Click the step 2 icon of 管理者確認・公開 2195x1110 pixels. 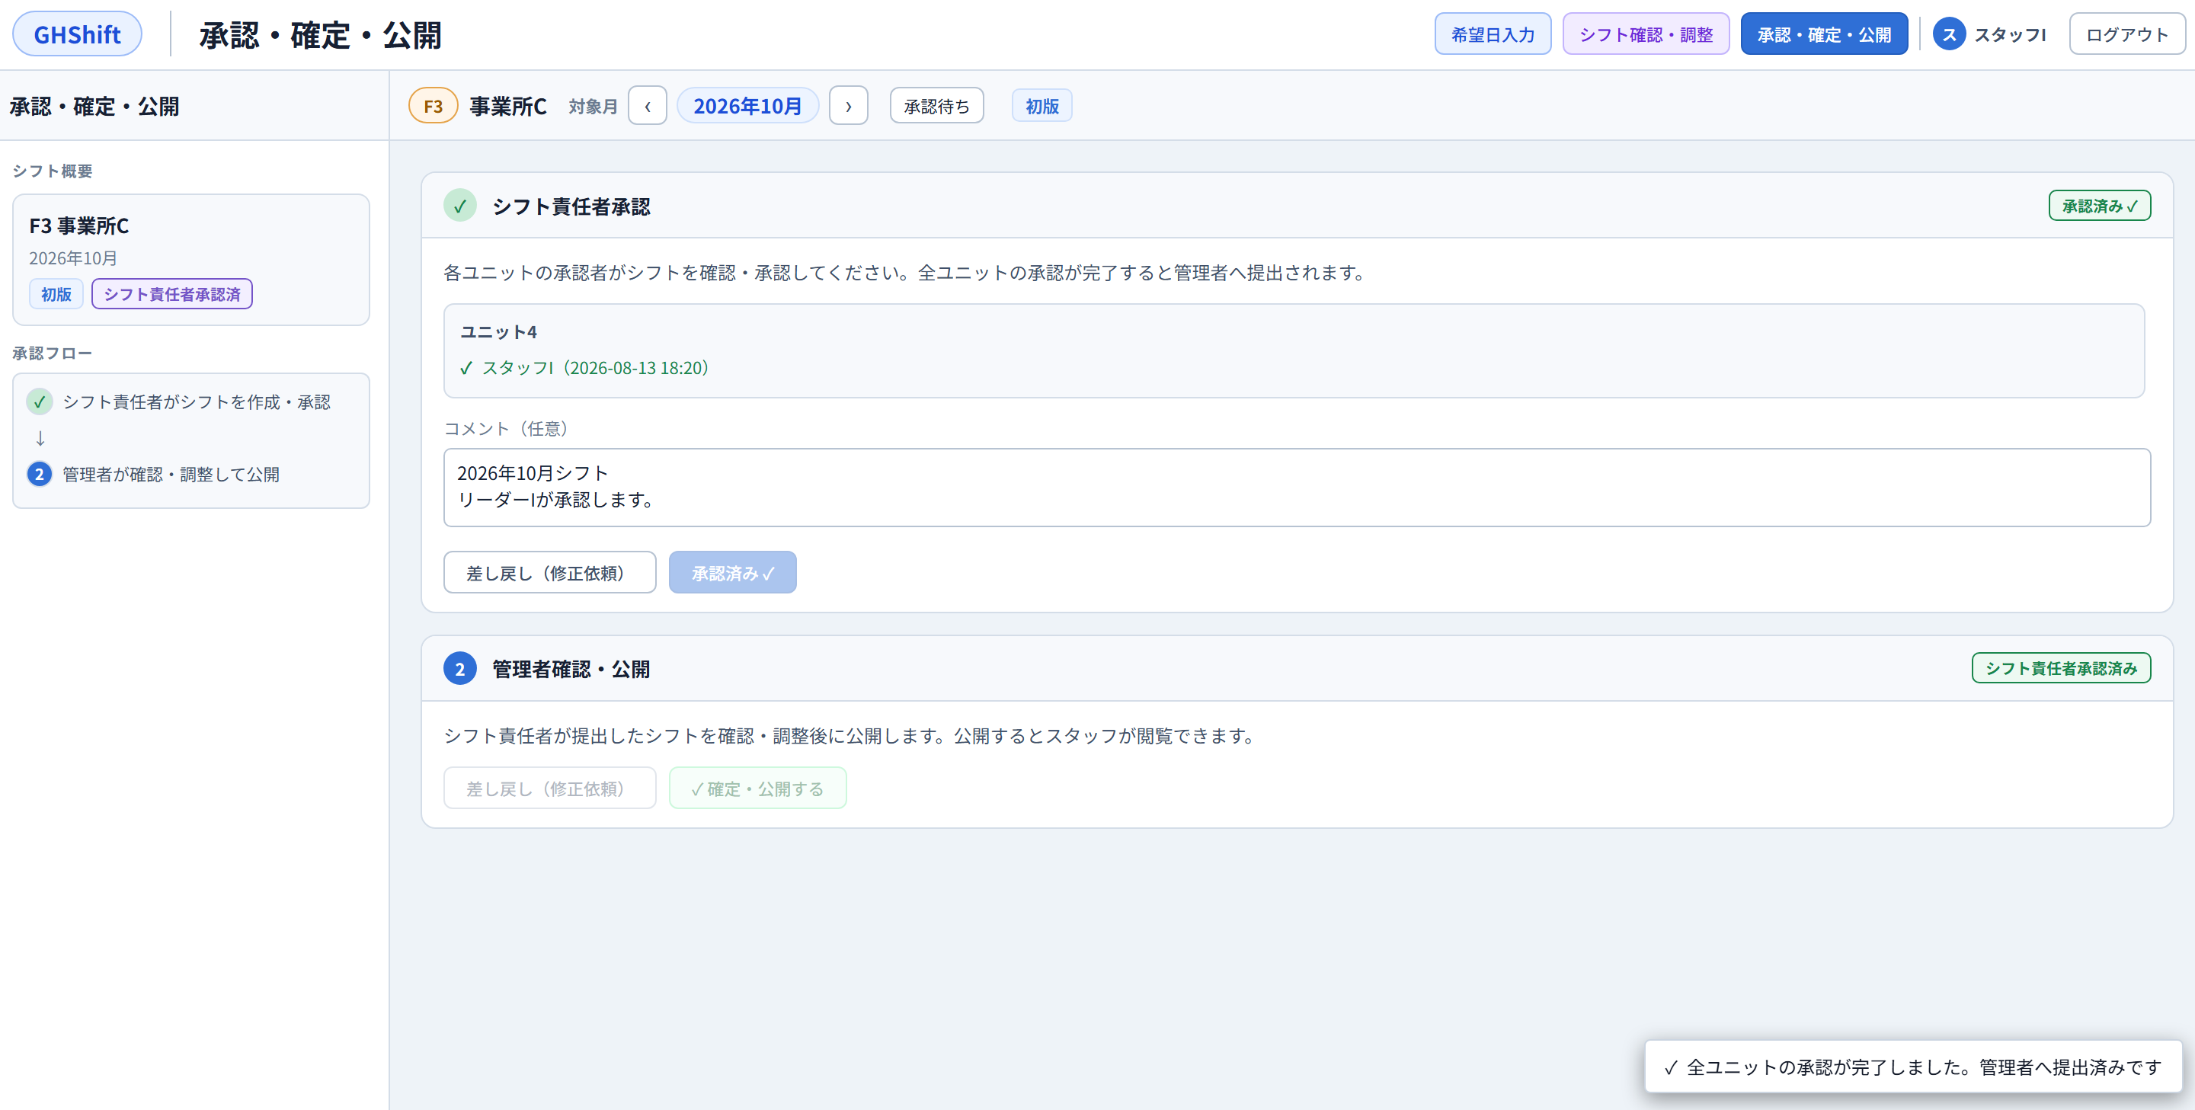[459, 669]
